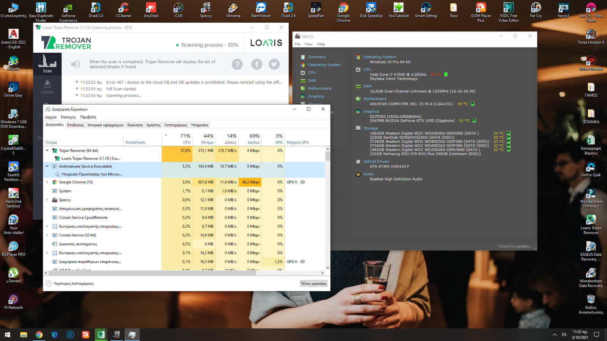Click the Scan icon in Trojan Remover sidebar

47,64
